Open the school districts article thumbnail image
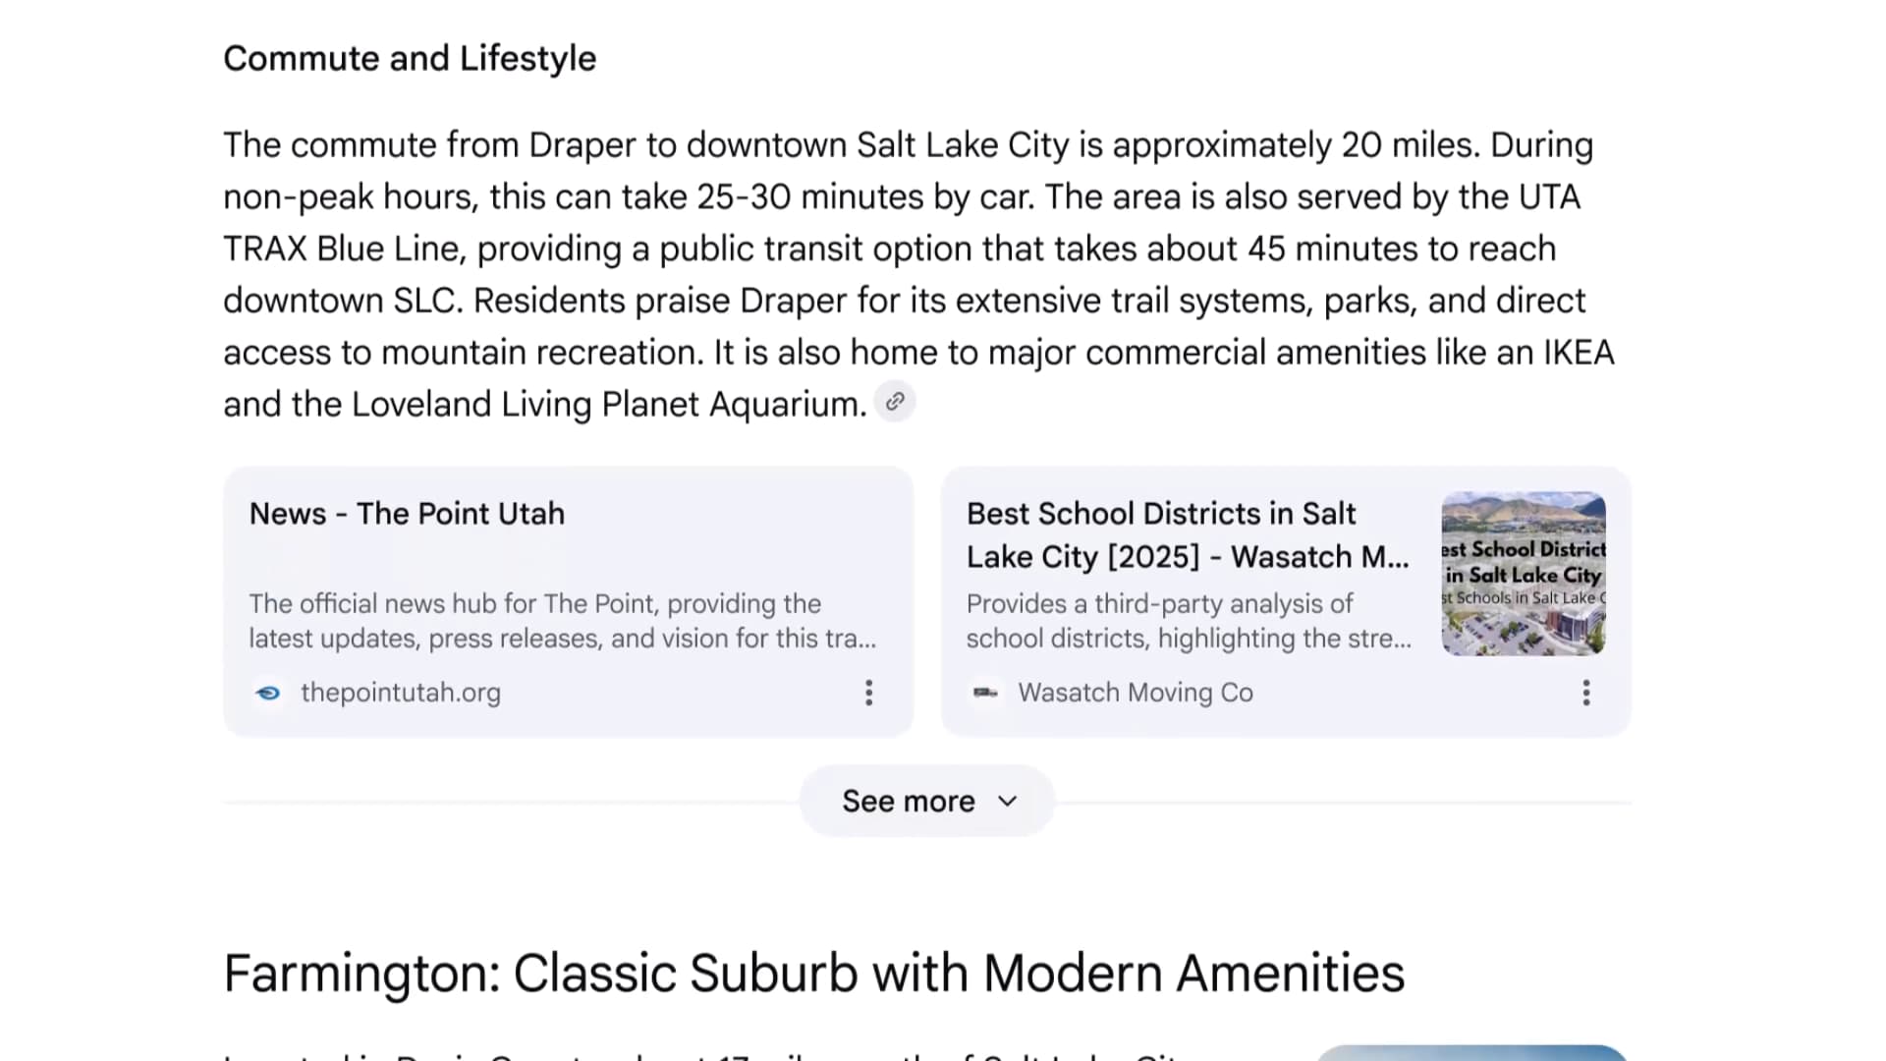 pyautogui.click(x=1523, y=574)
